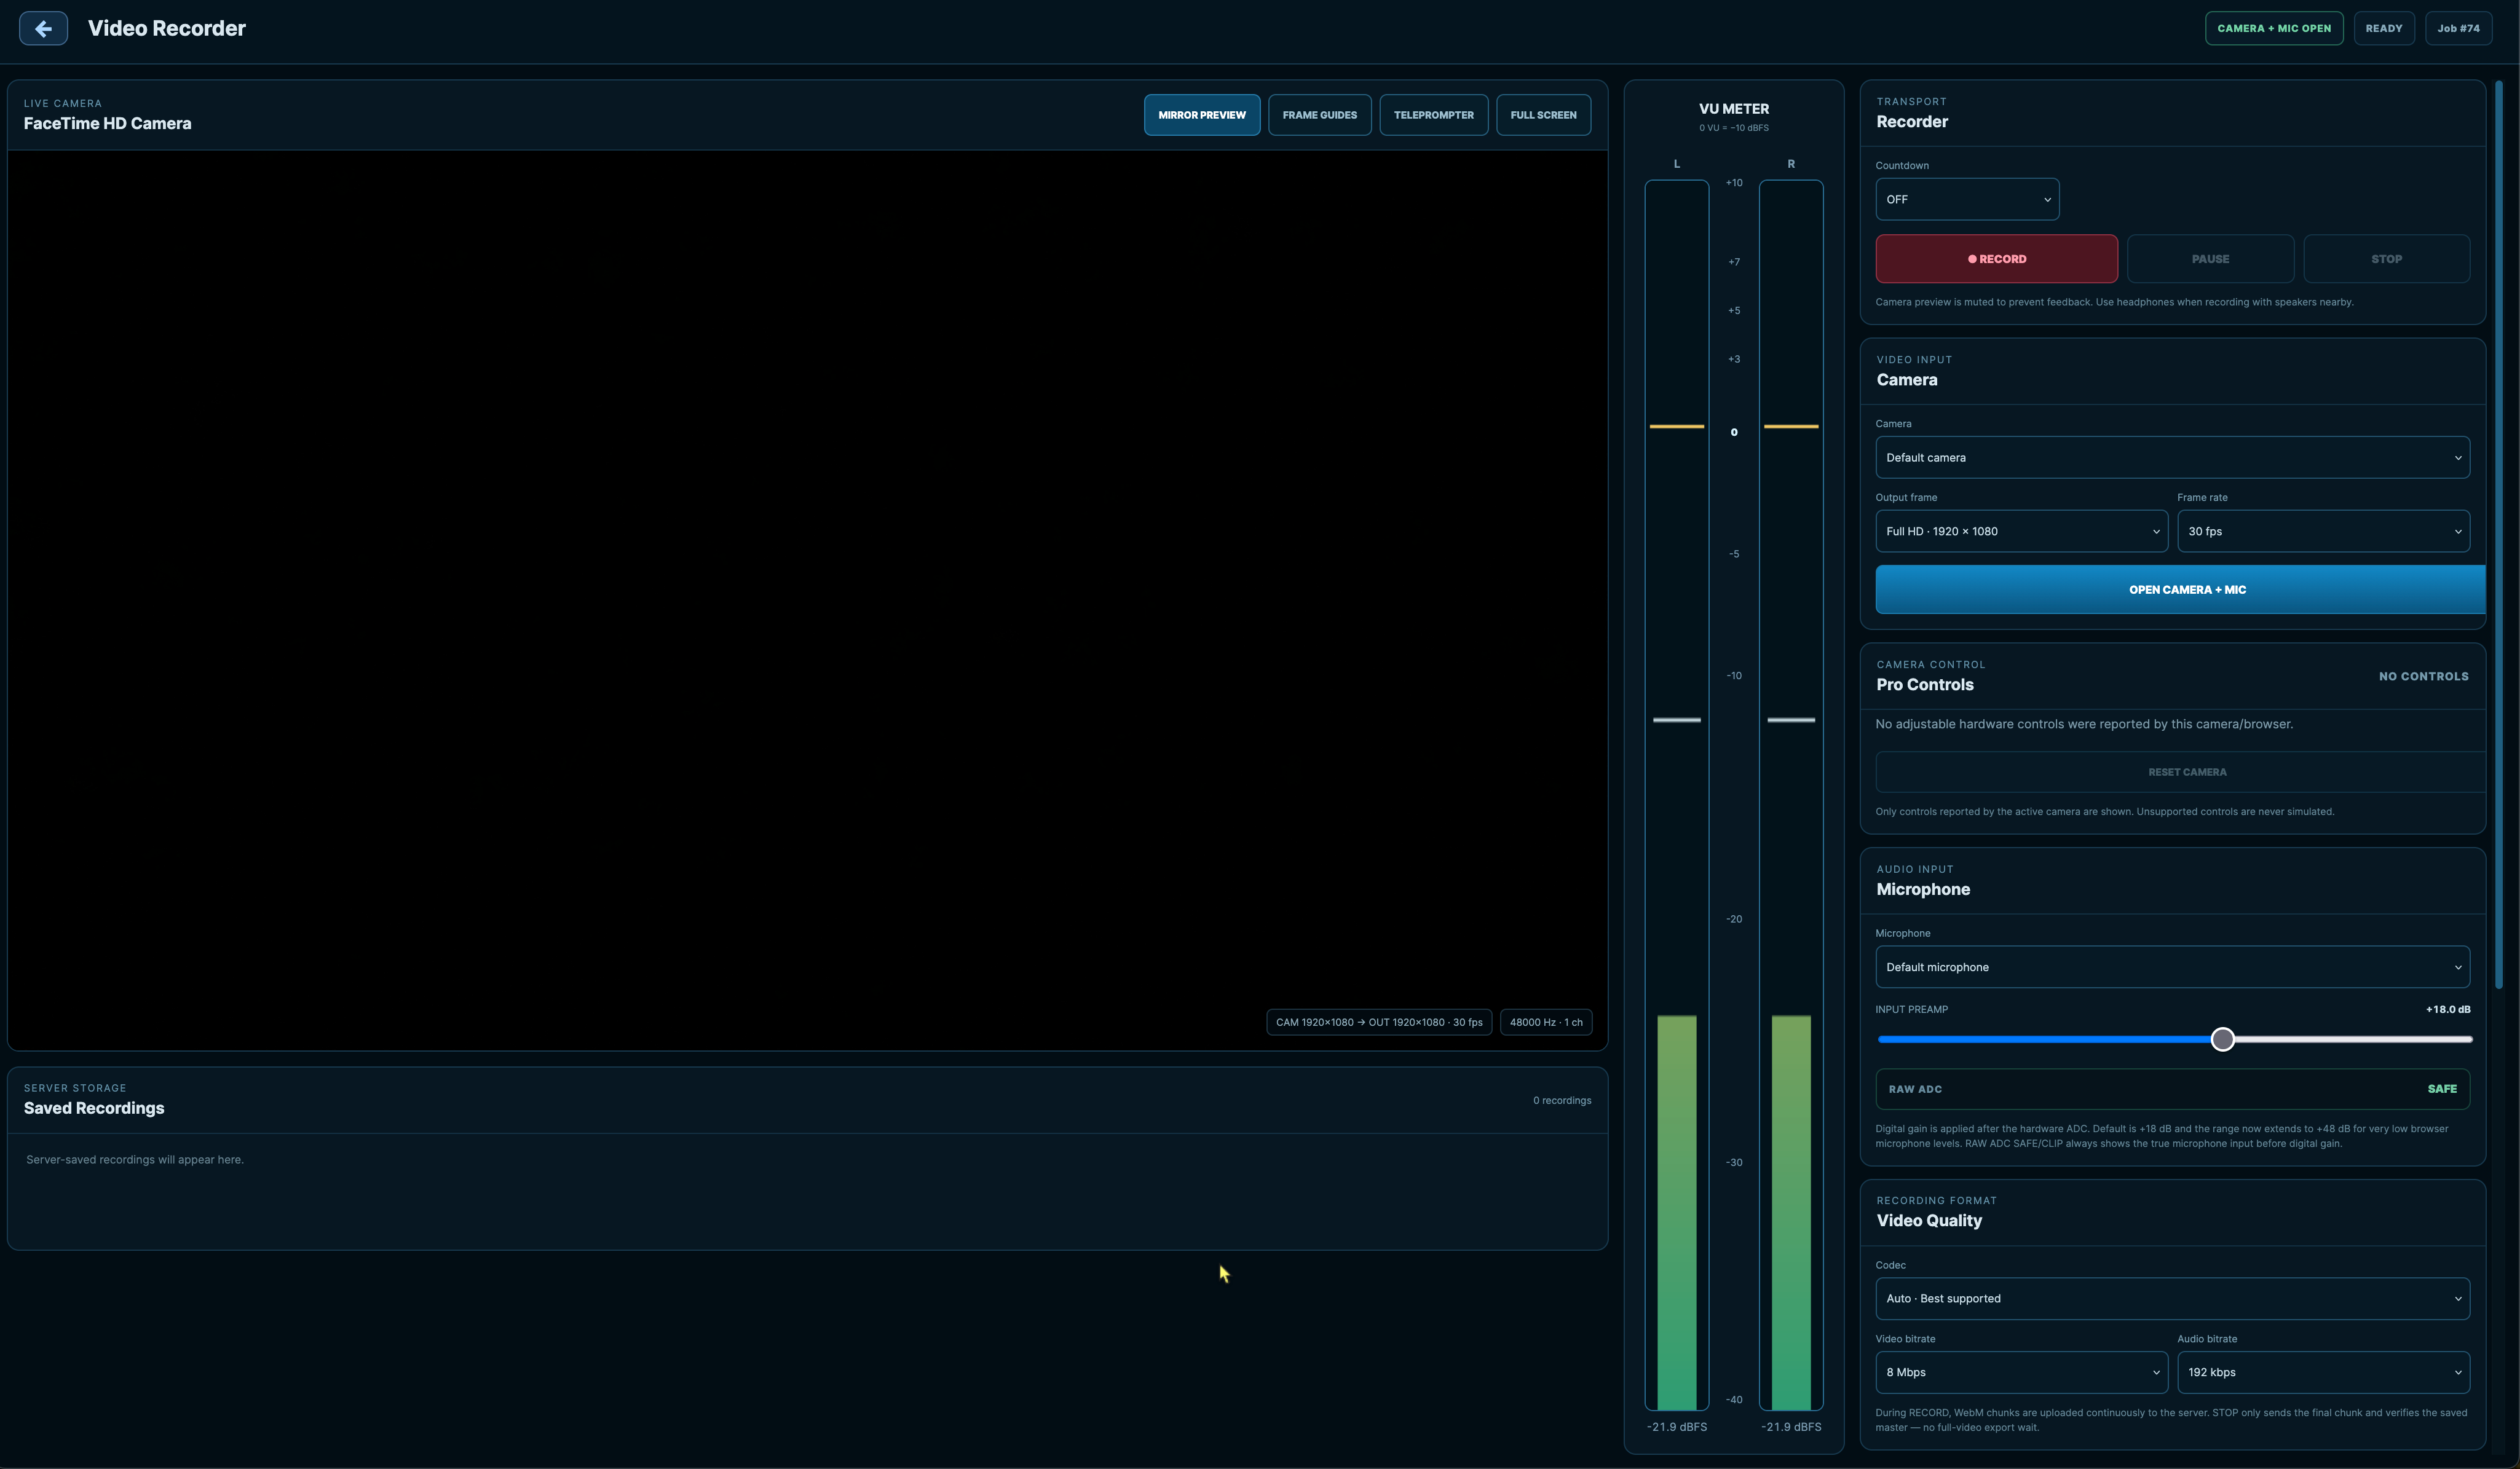Toggle Frame Guides overlay
The width and height of the screenshot is (2520, 1469).
tap(1319, 115)
